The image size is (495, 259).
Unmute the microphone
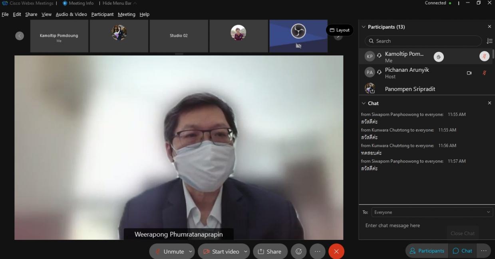[x=169, y=251]
